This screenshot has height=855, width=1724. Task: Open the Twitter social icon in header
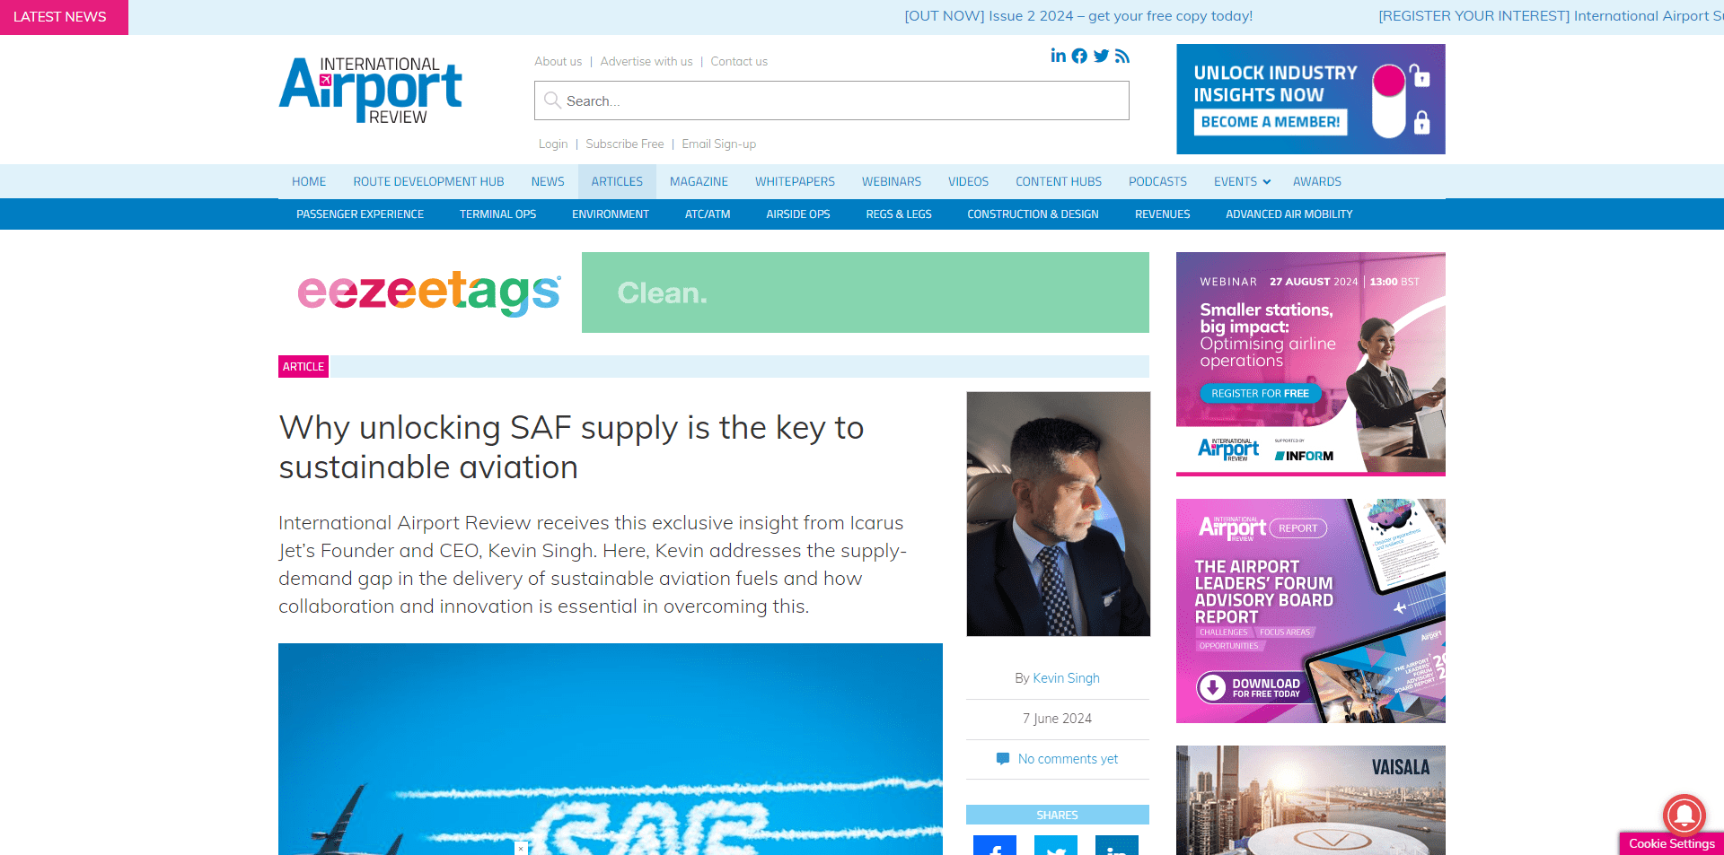tap(1101, 56)
